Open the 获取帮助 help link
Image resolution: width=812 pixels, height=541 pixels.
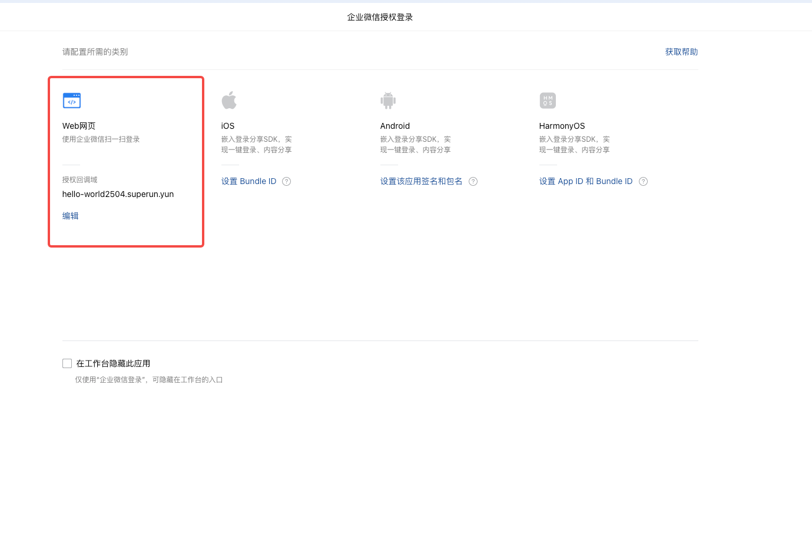pos(681,52)
